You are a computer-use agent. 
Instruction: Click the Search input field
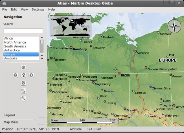[x=23, y=31]
